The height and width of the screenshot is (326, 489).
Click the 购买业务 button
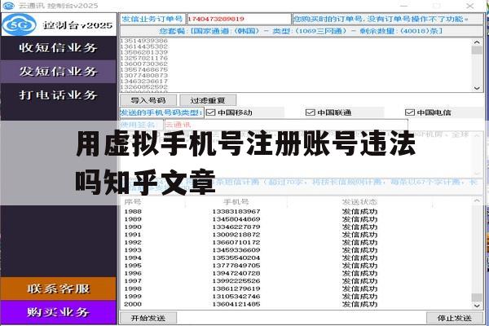pos(59,312)
